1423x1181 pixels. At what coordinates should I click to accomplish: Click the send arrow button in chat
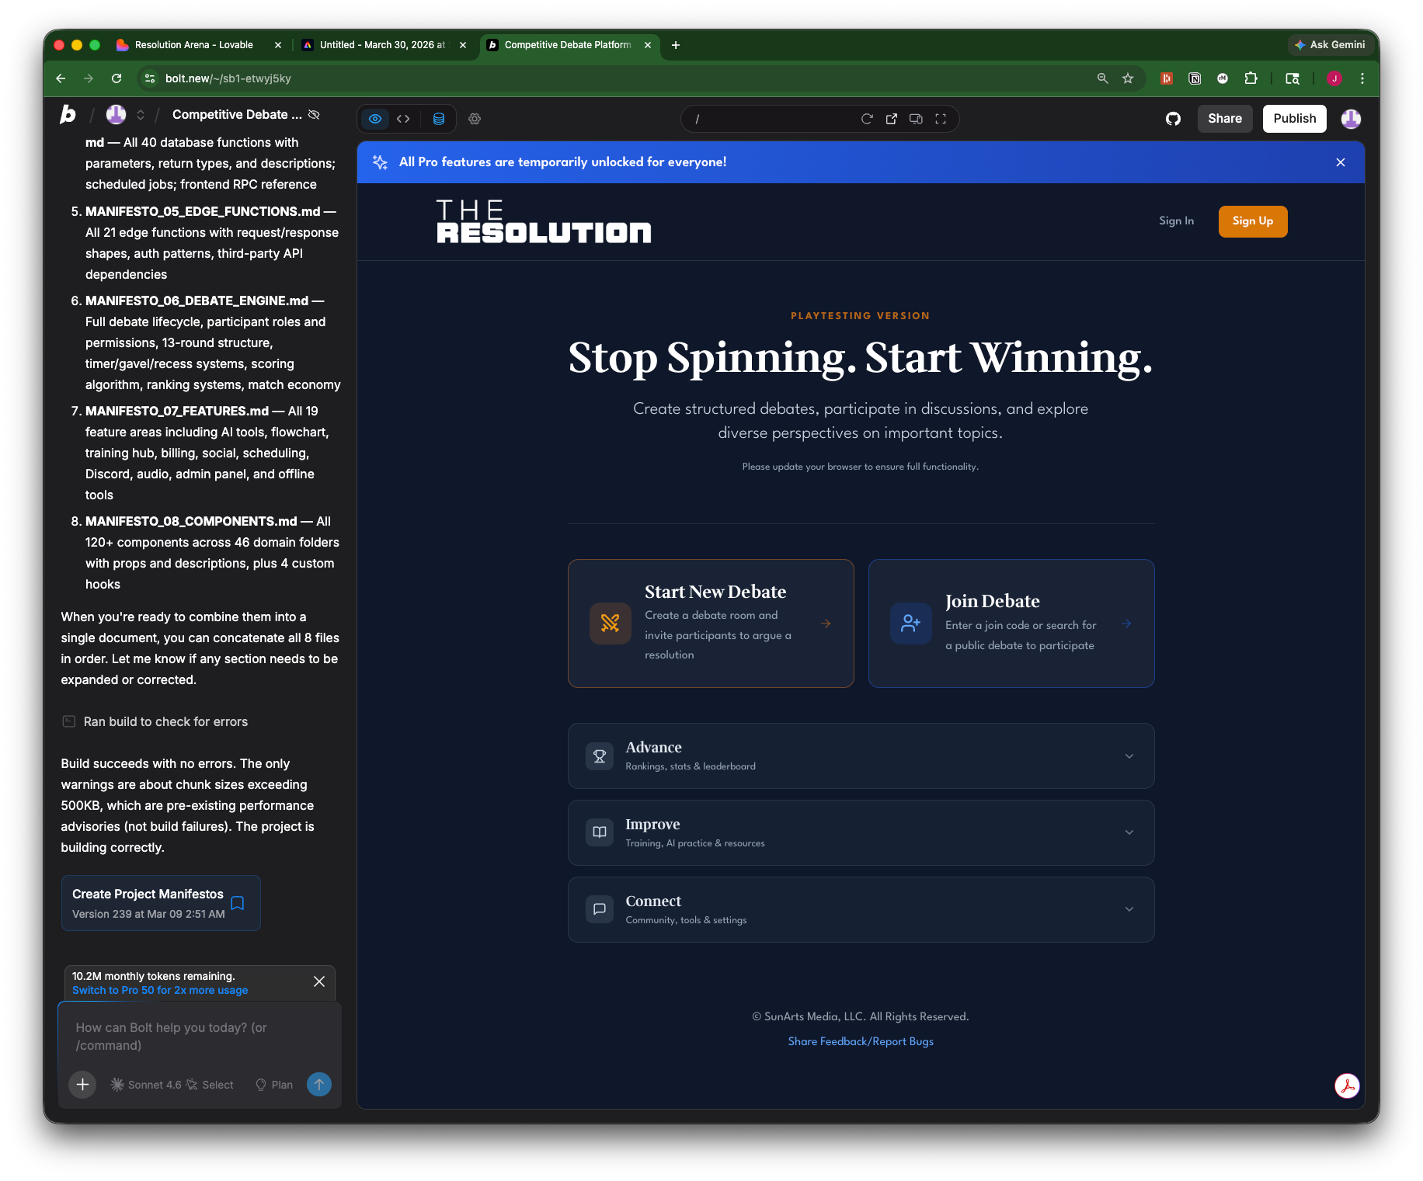click(x=319, y=1084)
